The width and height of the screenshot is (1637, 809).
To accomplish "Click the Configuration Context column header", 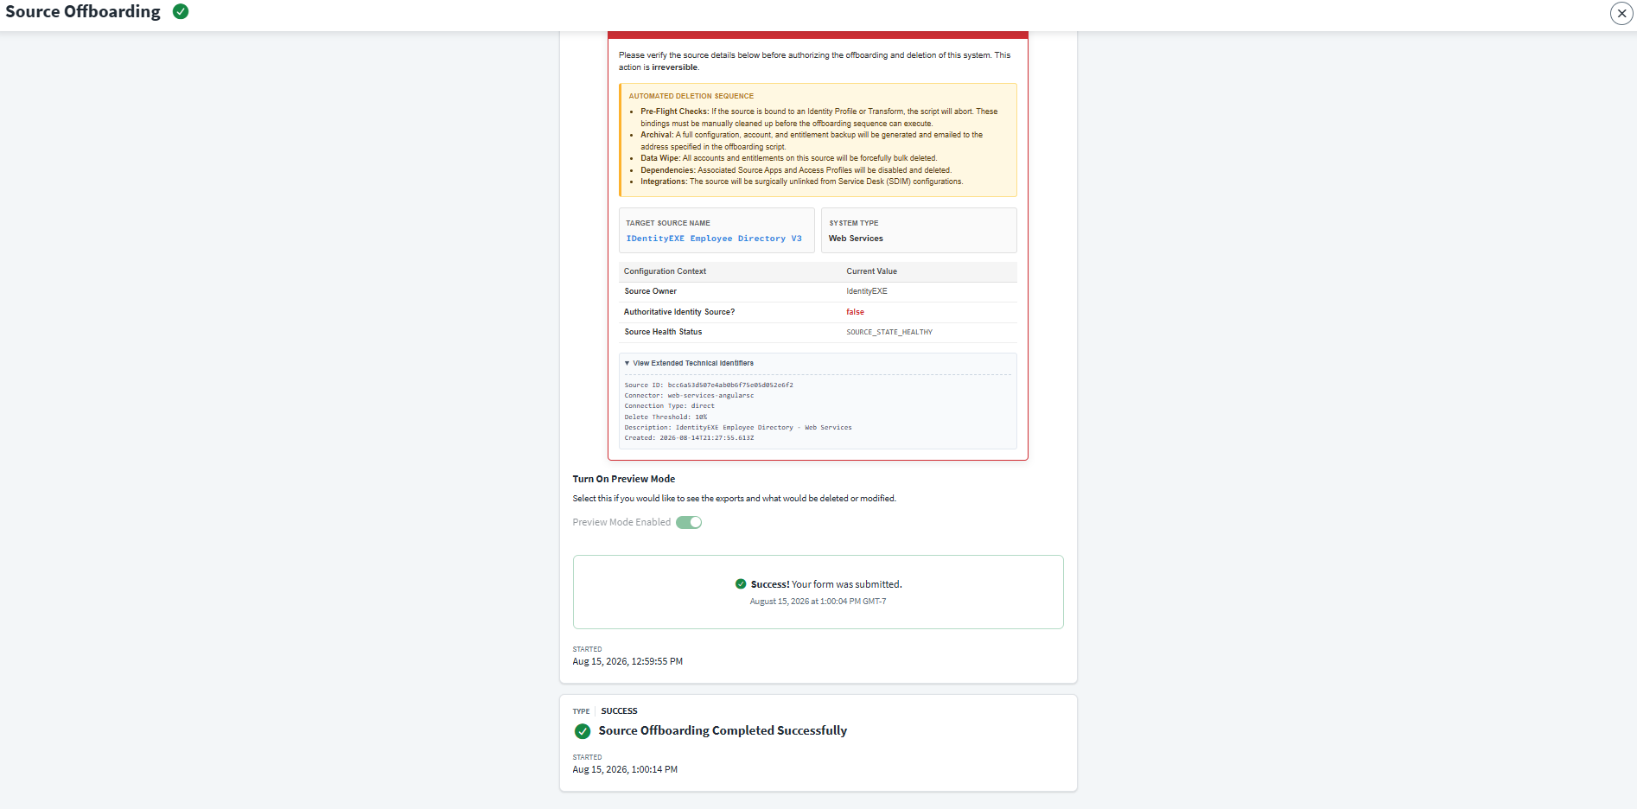I will (x=665, y=271).
